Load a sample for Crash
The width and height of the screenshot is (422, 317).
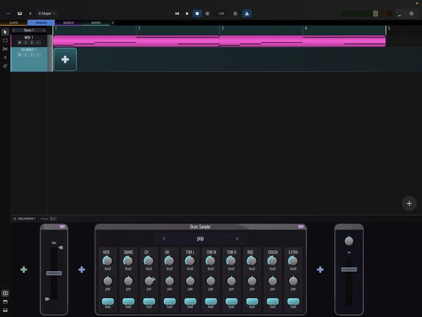273,301
